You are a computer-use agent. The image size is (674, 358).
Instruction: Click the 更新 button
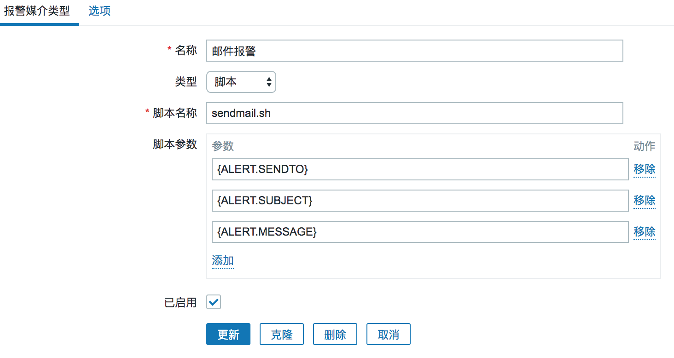[x=228, y=334]
